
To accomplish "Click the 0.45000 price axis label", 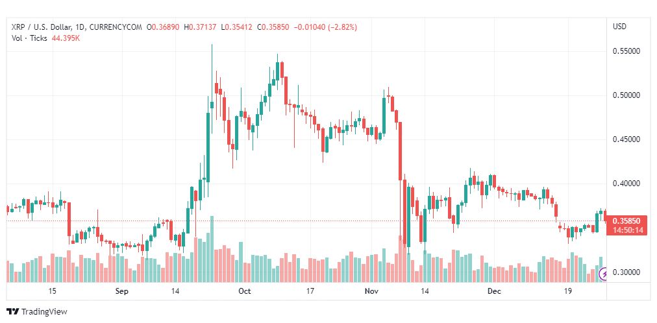I will (x=626, y=139).
